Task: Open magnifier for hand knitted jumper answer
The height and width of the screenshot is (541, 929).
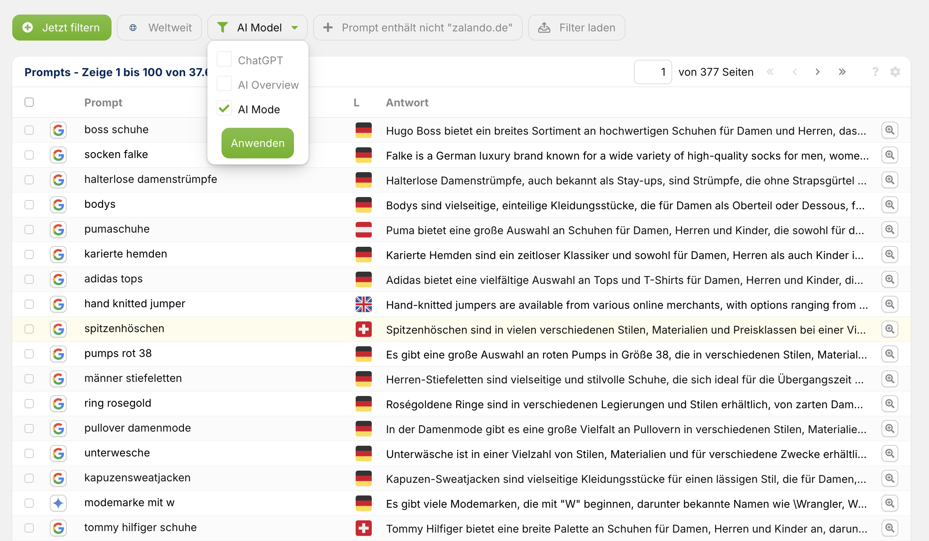Action: click(x=890, y=305)
